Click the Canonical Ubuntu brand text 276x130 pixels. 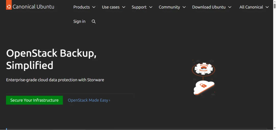(x=33, y=7)
